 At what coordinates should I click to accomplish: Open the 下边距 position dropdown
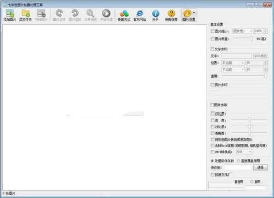(233, 70)
